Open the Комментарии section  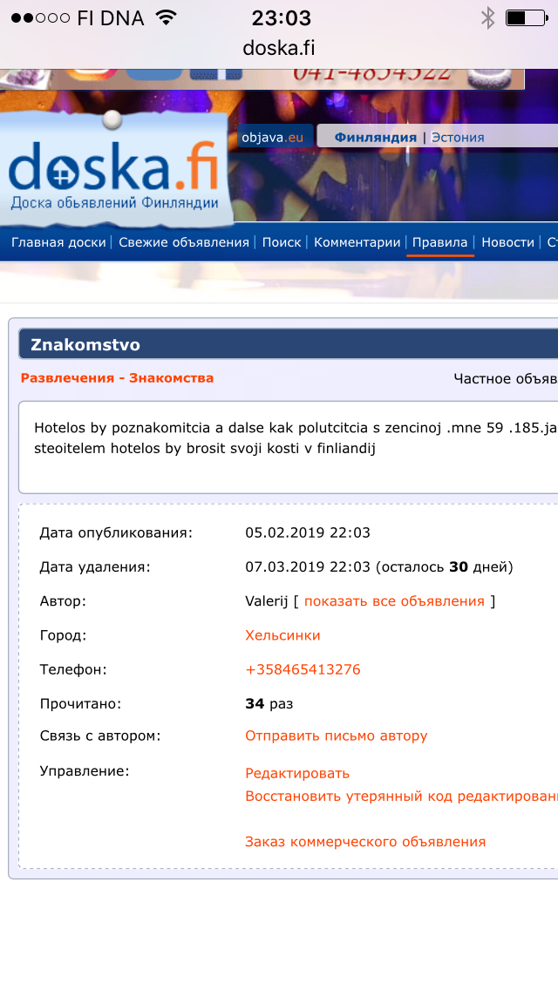click(357, 242)
